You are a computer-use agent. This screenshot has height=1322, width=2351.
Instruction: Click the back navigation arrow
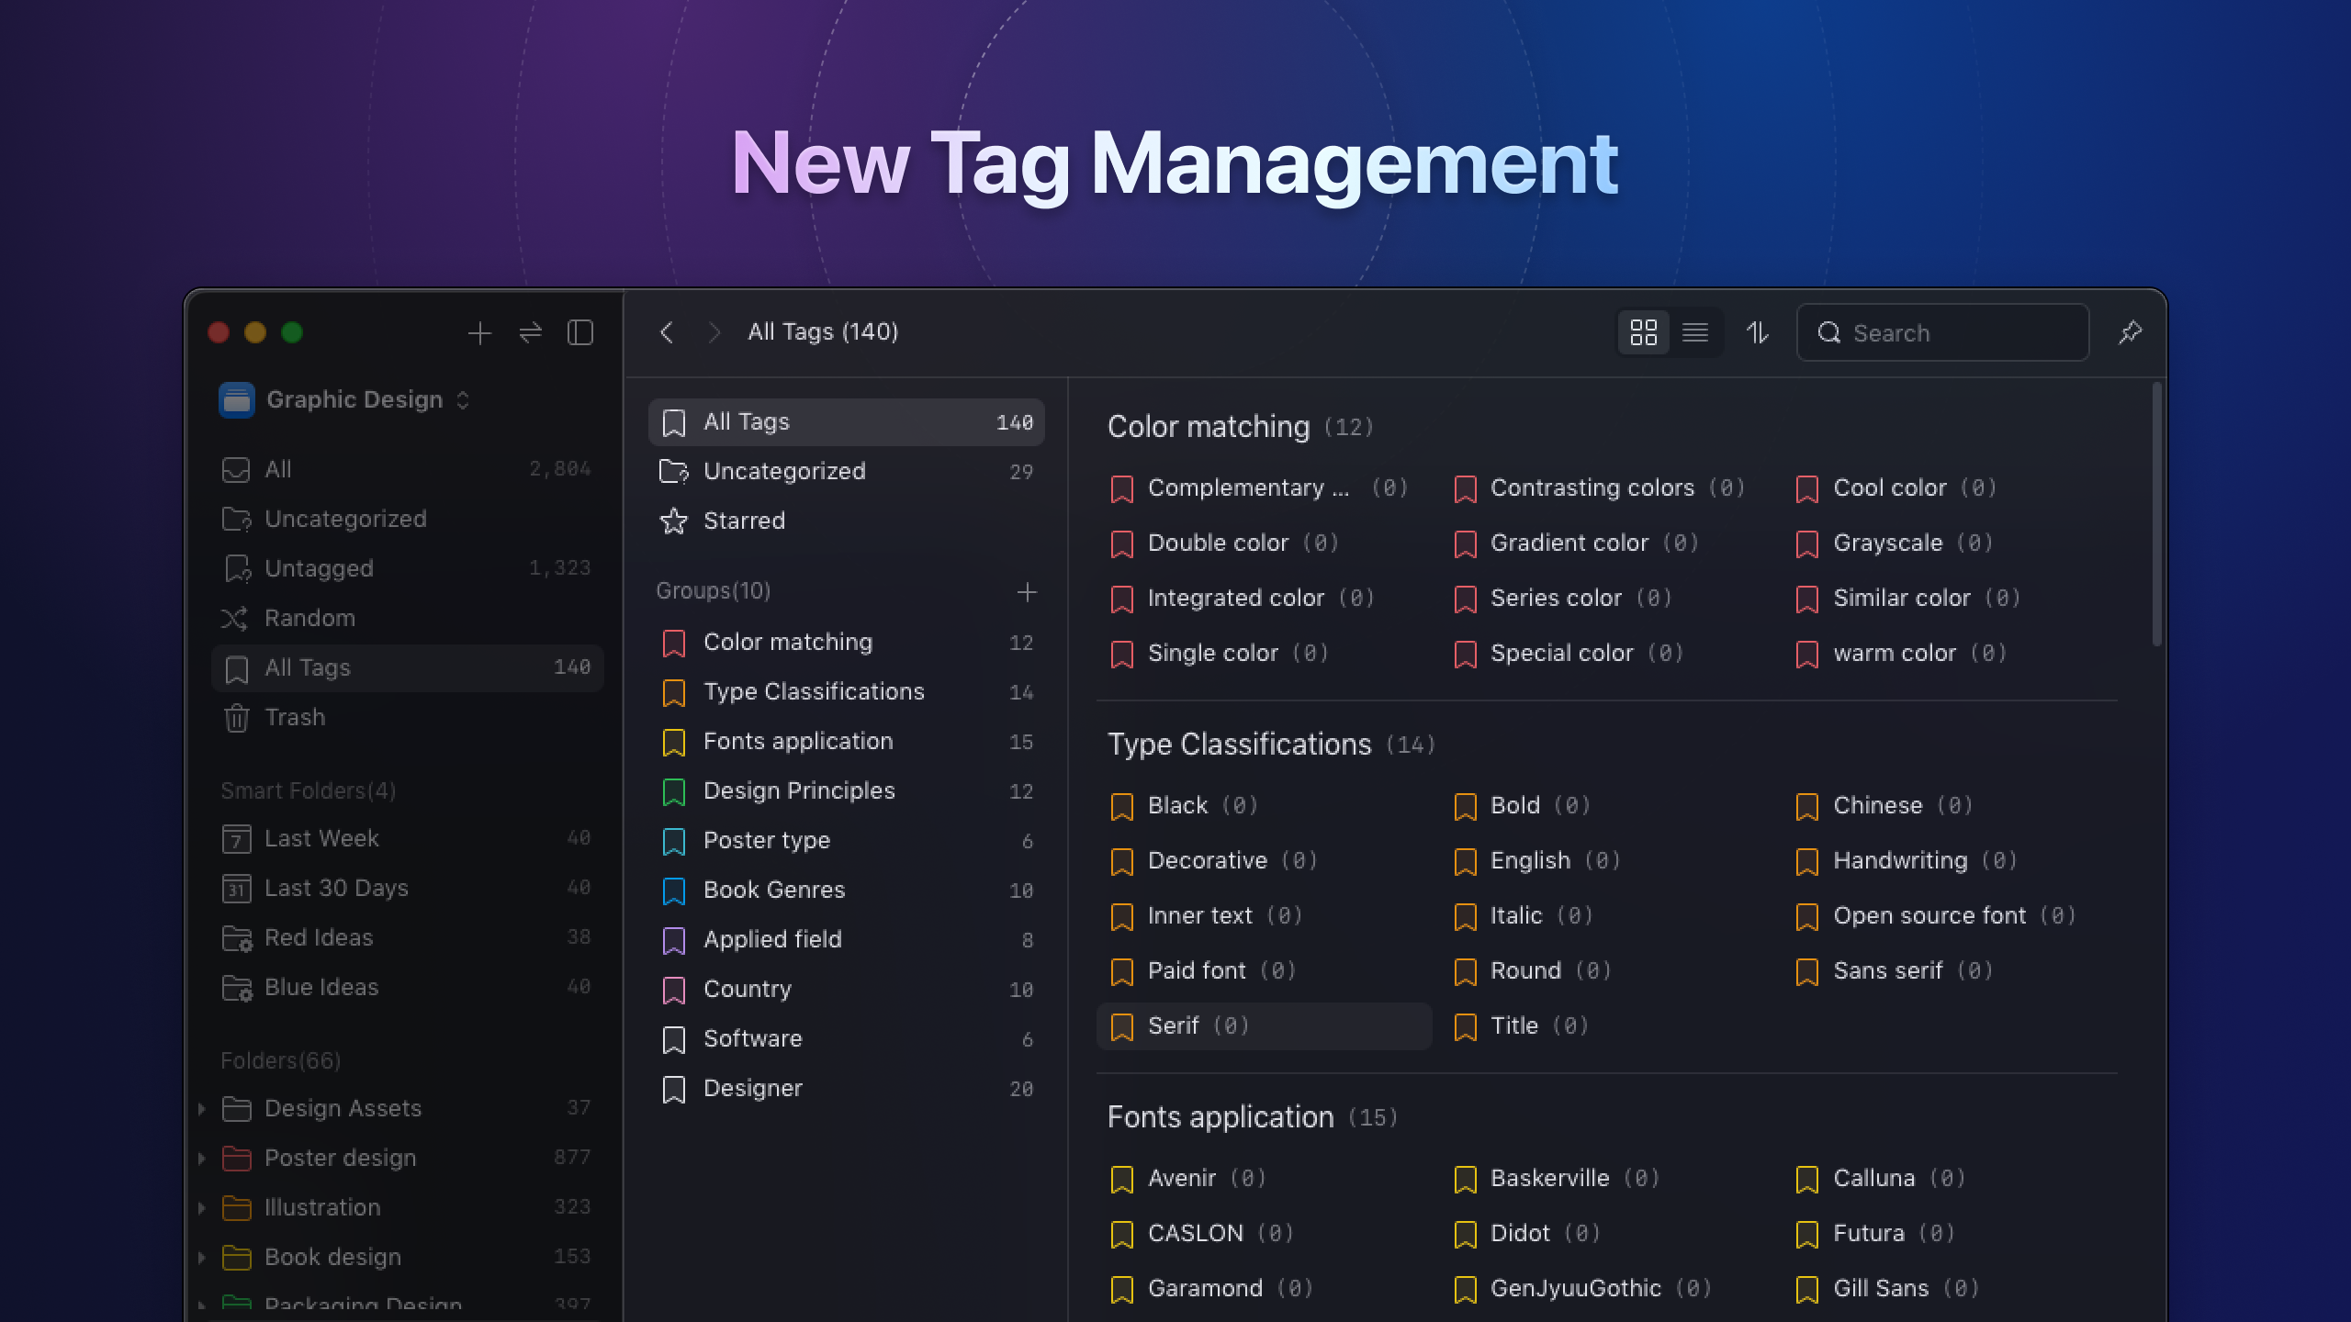[x=668, y=332]
